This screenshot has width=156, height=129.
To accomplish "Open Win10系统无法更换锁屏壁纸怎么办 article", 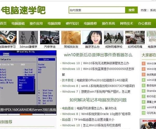I will pyautogui.click(x=106, y=63).
